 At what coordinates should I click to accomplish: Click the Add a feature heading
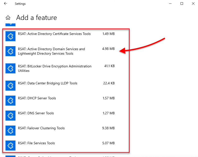[36, 17]
